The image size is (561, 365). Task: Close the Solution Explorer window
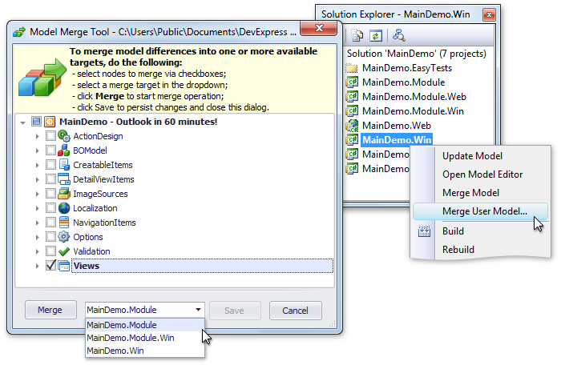(489, 15)
